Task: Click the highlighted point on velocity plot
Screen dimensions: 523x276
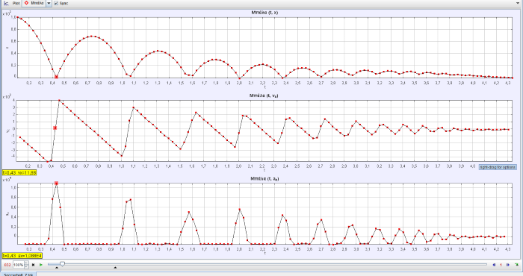Action: [55, 128]
